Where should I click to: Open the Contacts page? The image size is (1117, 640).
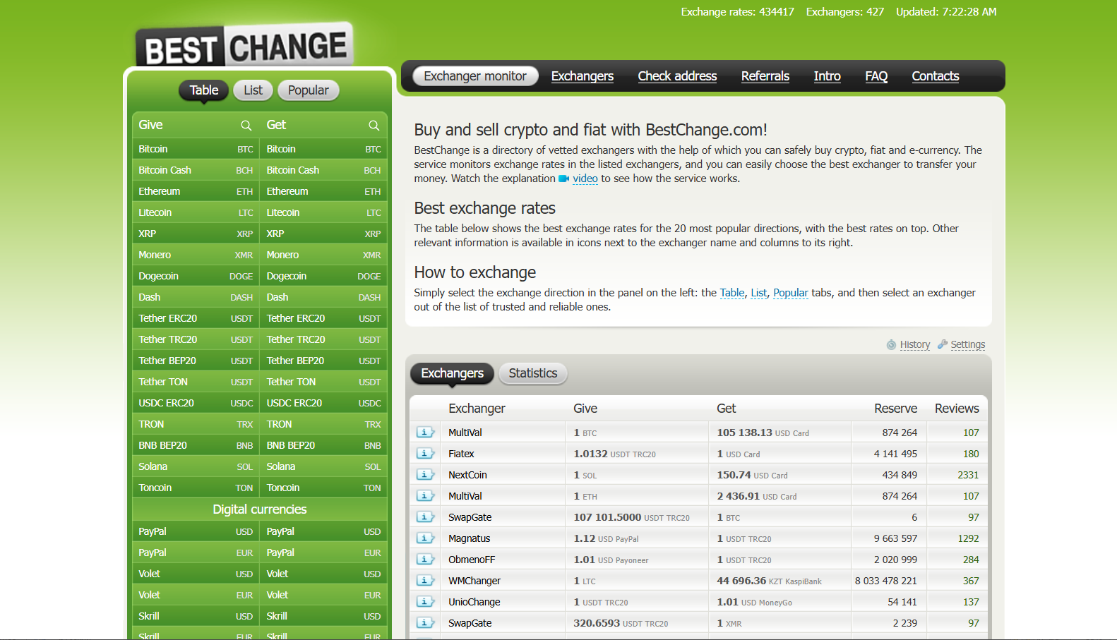(936, 76)
